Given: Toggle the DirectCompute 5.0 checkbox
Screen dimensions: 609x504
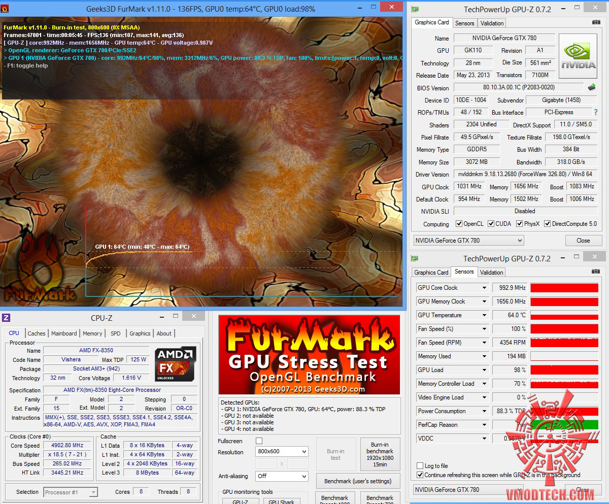Looking at the screenshot, I should [x=547, y=223].
